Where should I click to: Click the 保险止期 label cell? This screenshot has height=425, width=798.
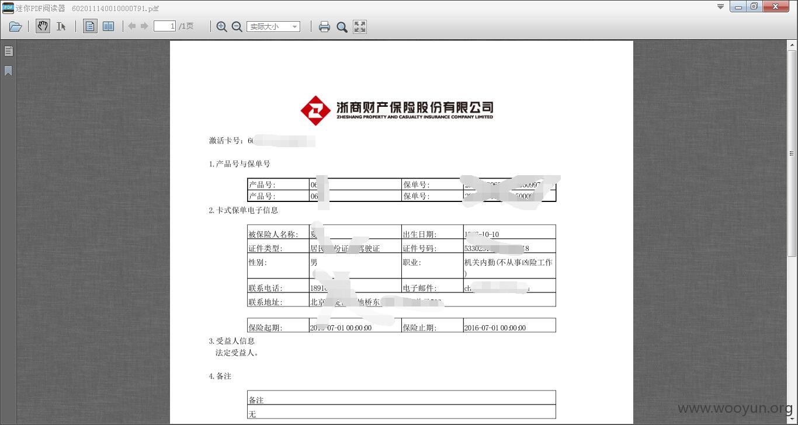pos(432,325)
